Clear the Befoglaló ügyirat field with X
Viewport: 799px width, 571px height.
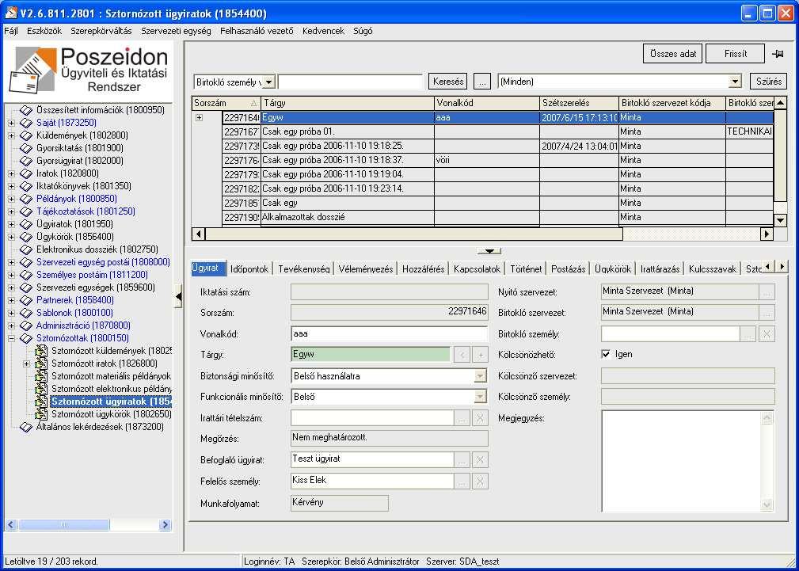click(480, 460)
